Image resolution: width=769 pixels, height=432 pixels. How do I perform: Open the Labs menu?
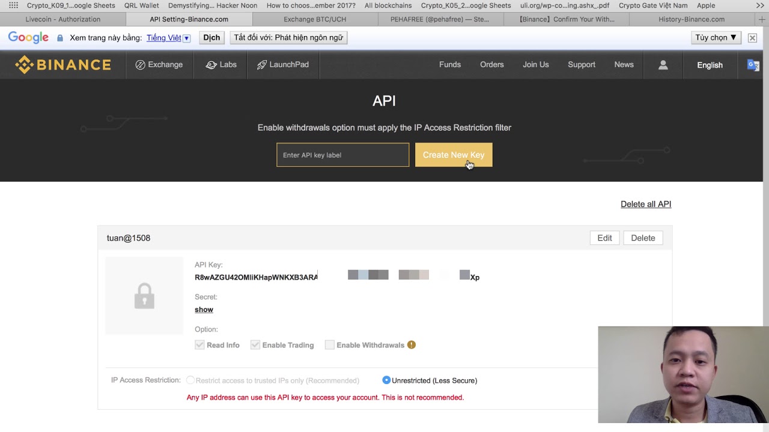point(221,65)
